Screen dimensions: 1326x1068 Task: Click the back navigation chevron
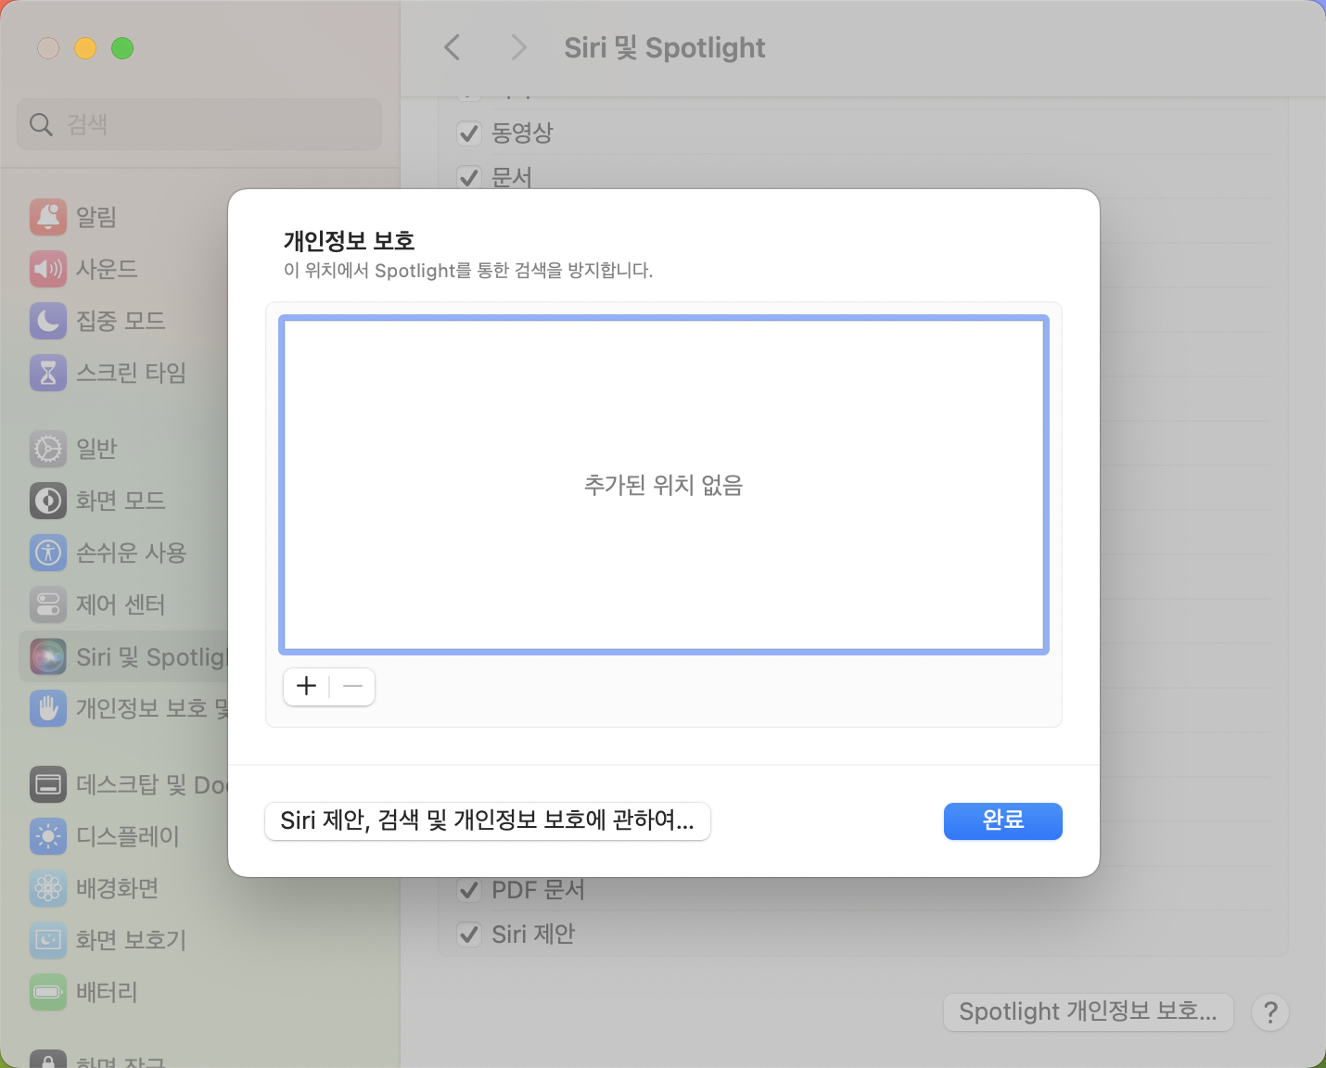click(453, 47)
